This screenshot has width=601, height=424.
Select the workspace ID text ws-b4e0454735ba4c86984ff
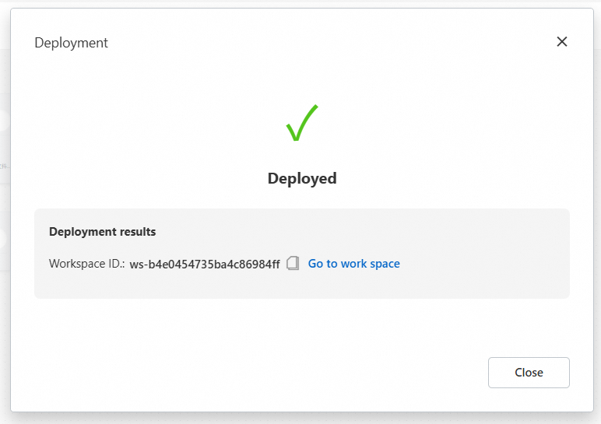pyautogui.click(x=205, y=265)
